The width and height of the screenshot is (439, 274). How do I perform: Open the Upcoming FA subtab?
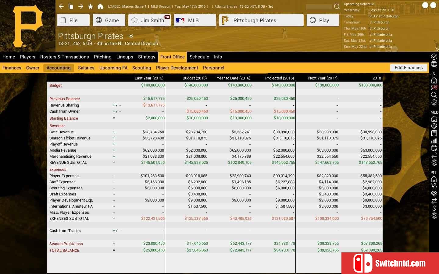click(x=113, y=68)
